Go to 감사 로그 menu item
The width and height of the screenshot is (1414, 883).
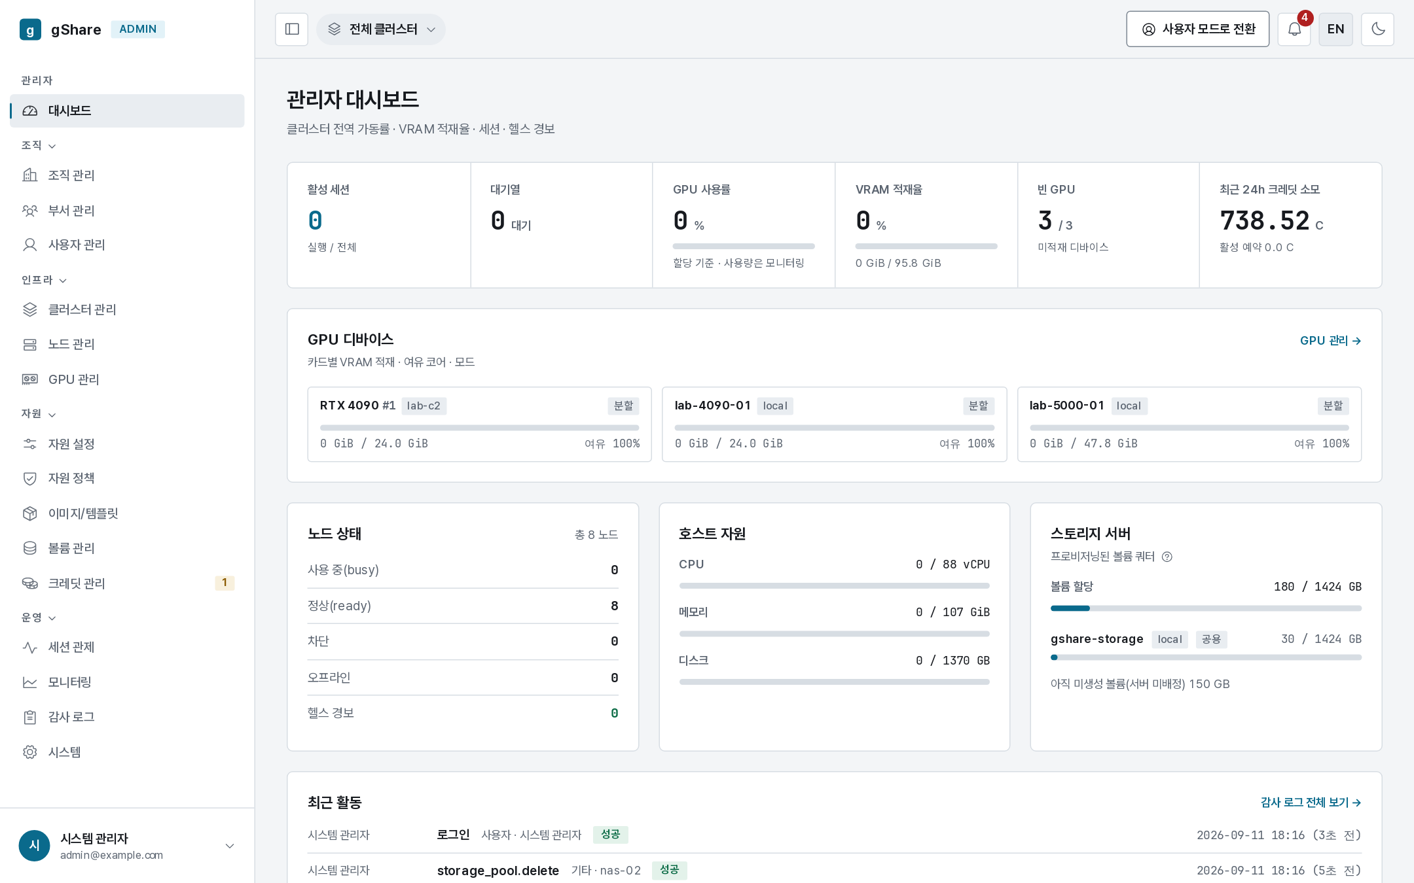pyautogui.click(x=127, y=717)
